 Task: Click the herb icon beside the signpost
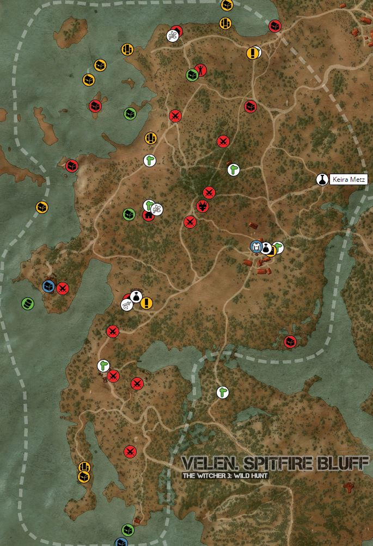tap(157, 209)
